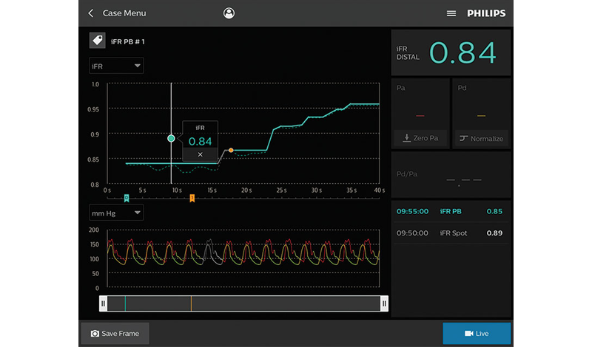Close the iFR 0.84 tooltip with X
Image resolution: width=592 pixels, height=347 pixels.
200,154
